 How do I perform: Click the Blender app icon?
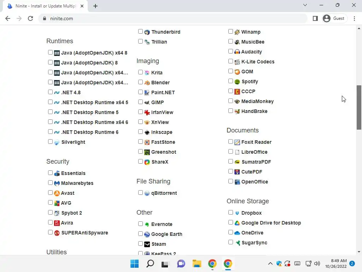pos(147,83)
